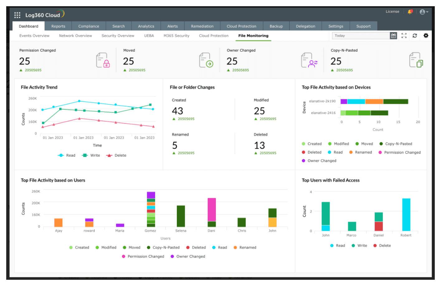Open the user account dropdown
441x286 pixels.
(x=424, y=12)
